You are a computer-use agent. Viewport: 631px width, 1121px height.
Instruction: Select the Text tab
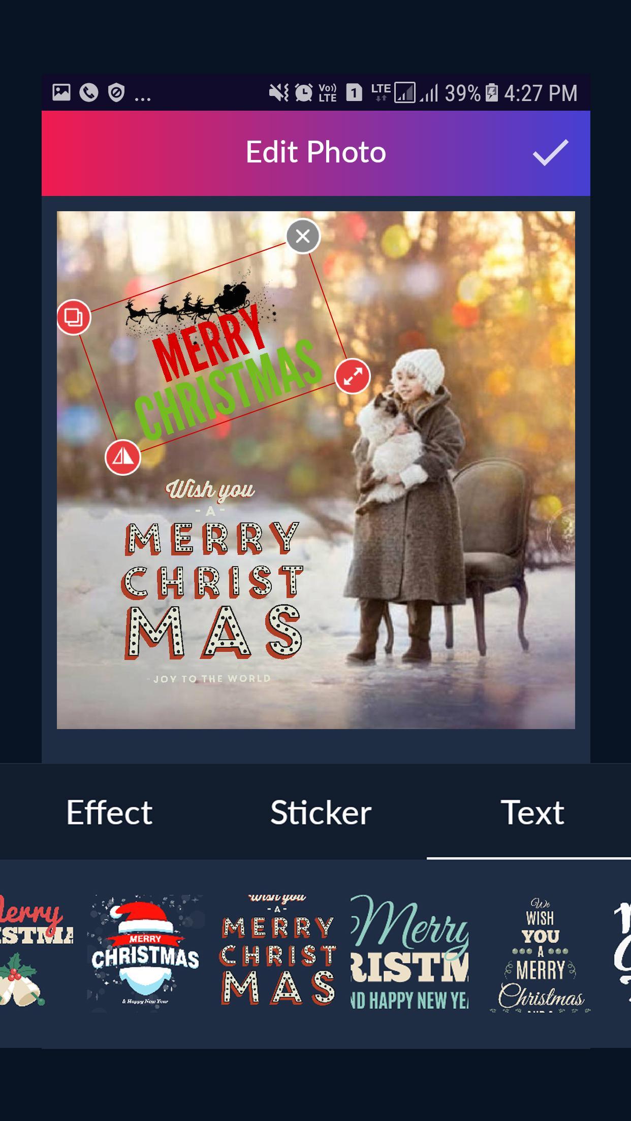pos(532,812)
